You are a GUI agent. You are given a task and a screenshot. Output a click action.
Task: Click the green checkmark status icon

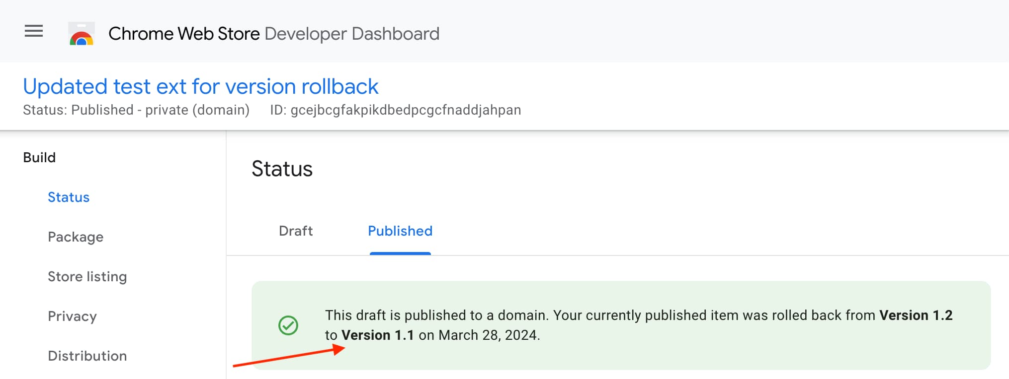(x=288, y=325)
